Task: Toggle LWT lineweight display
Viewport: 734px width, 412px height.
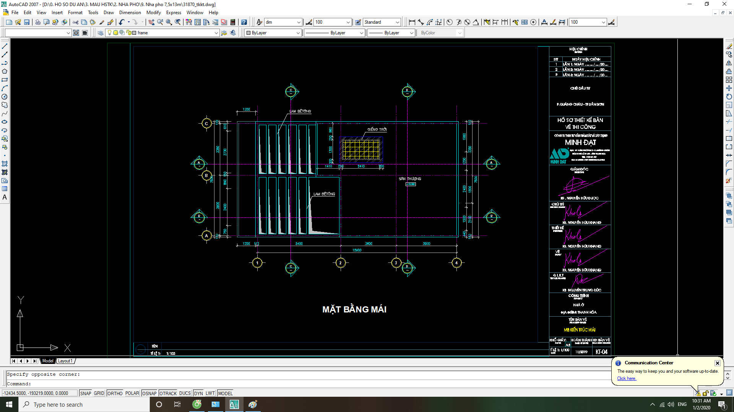Action: 210,393
